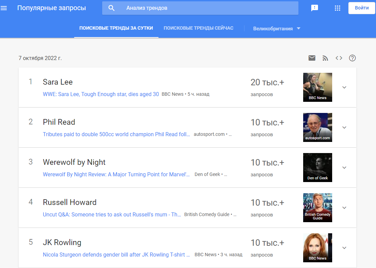Click the Werewolf by Night title

74,162
